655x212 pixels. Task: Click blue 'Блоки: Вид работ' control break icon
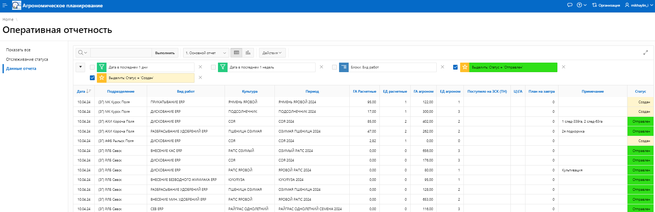coord(344,67)
